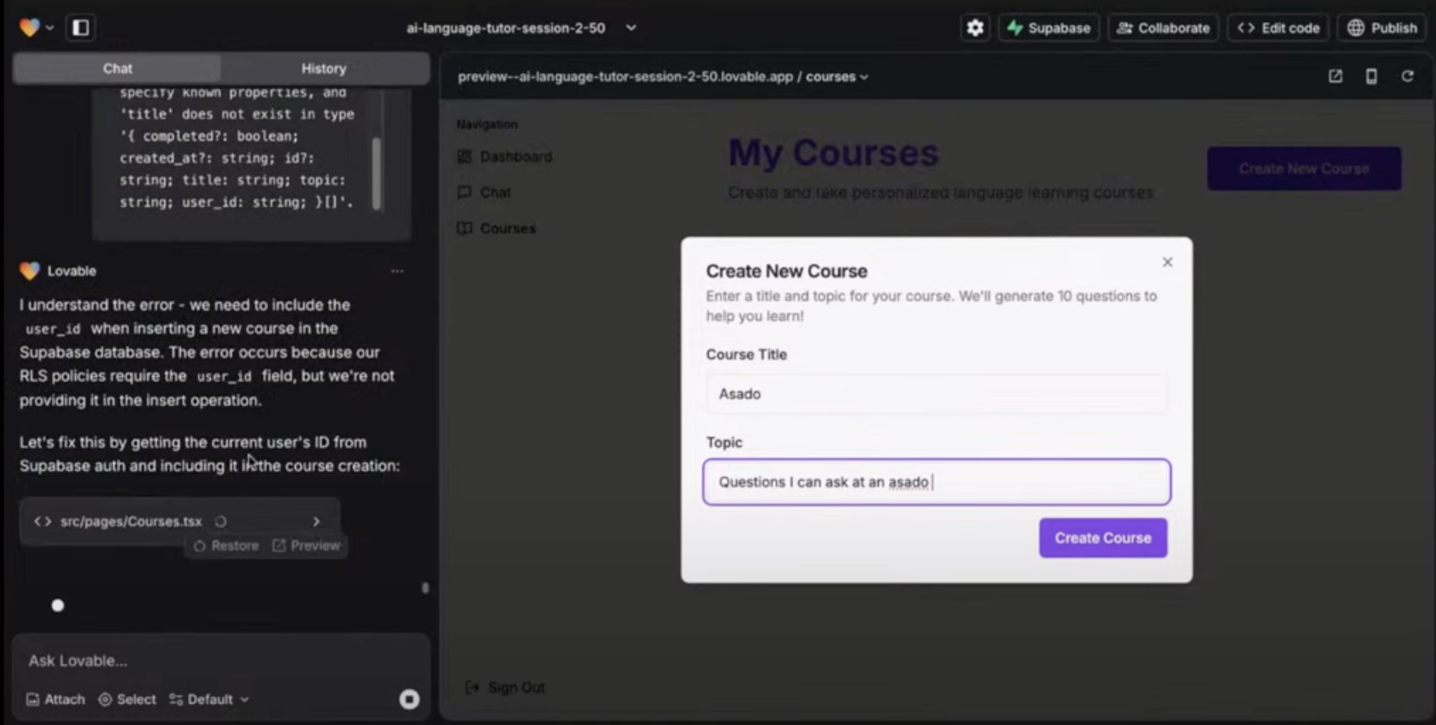
Task: Expand the src/pages/Courses.tsx change card
Action: click(316, 521)
